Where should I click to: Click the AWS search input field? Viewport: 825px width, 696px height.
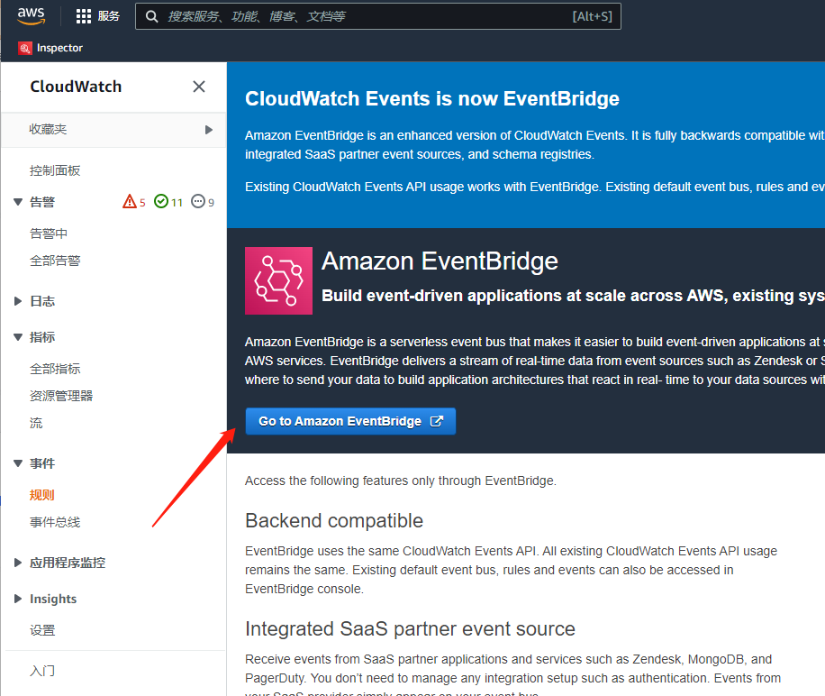360,16
